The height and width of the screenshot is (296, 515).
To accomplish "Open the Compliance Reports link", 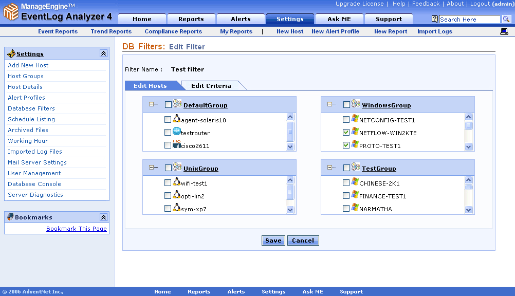I will pos(173,31).
